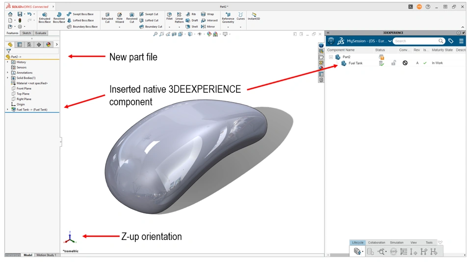Click the Rib tool
The height and width of the screenshot is (262, 471).
[191, 14]
